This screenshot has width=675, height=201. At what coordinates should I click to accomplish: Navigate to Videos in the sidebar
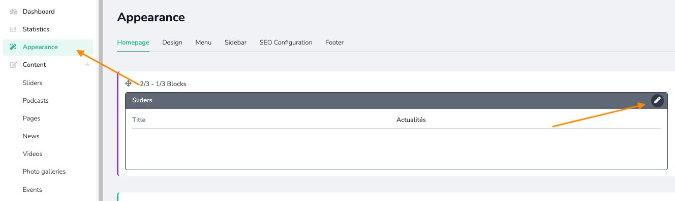tap(33, 153)
